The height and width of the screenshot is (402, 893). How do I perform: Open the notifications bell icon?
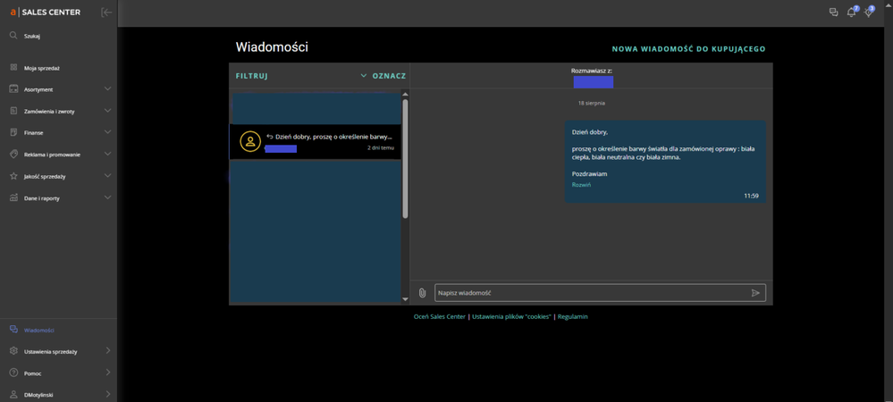pyautogui.click(x=851, y=13)
